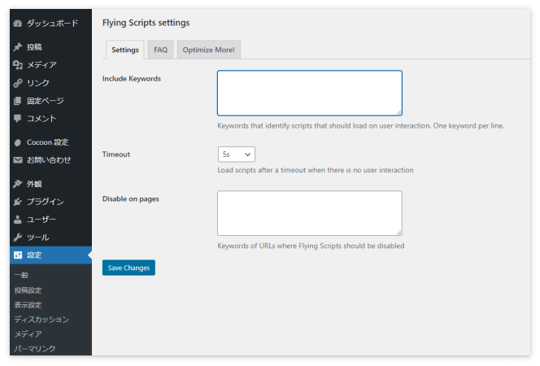This screenshot has height=366, width=540.
Task: Click the dashboard gauge icon
Action: click(18, 24)
